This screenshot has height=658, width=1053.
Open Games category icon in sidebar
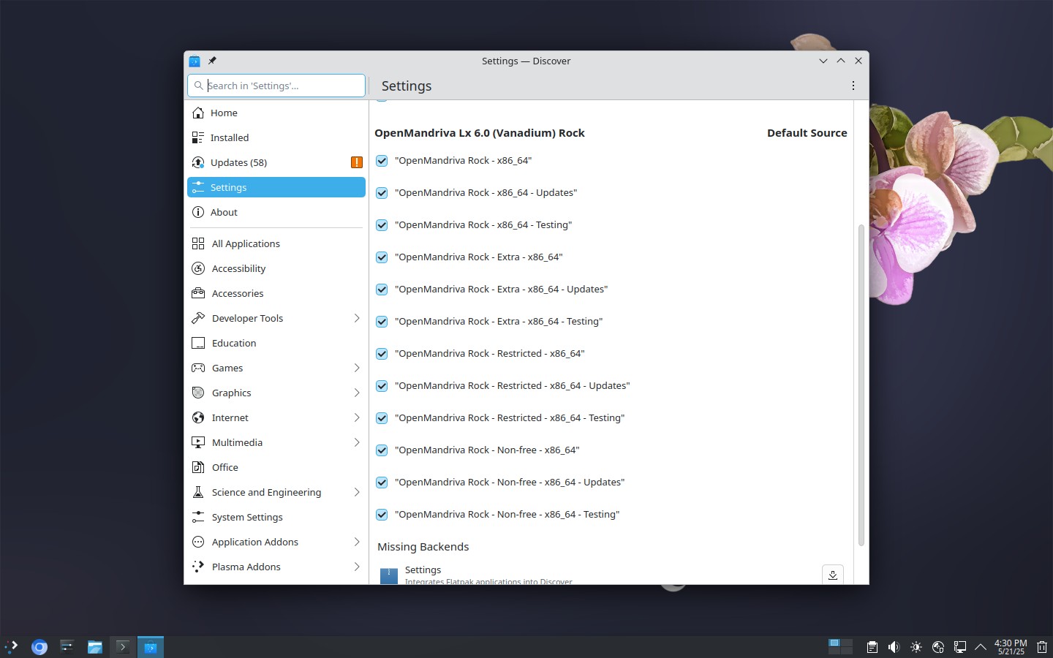(x=198, y=368)
